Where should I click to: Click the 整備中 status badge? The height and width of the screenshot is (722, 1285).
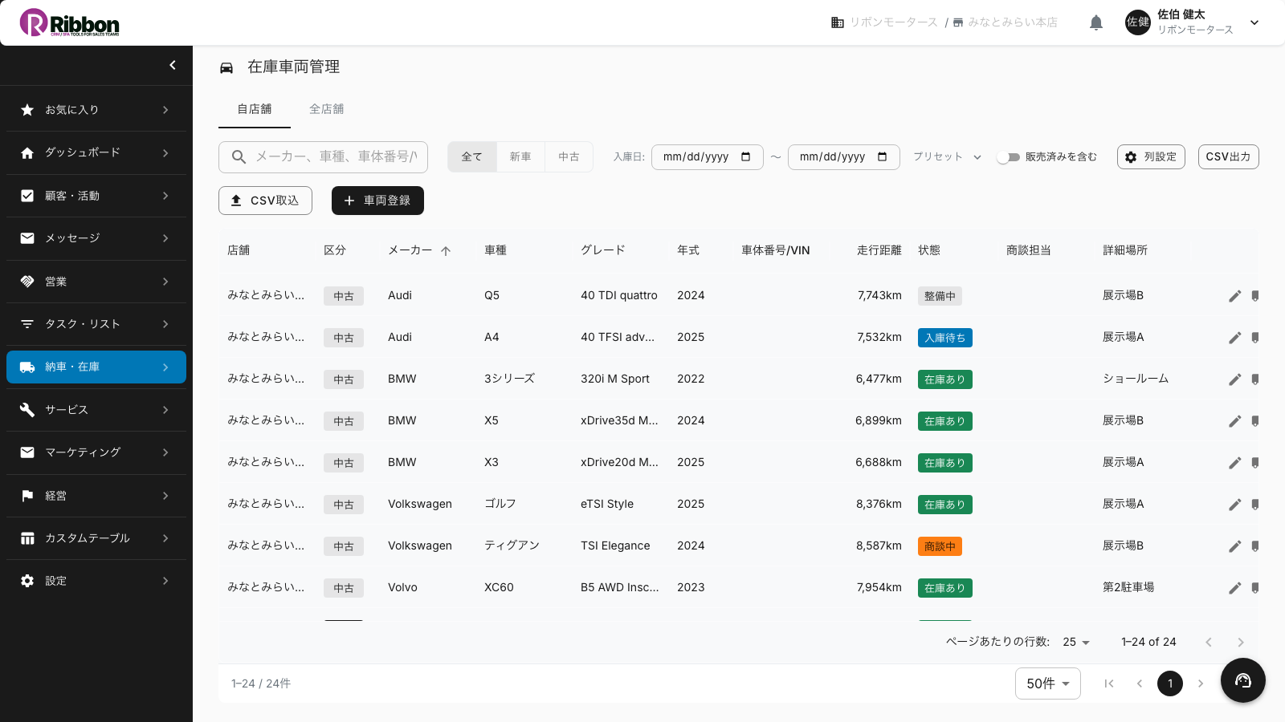[940, 296]
